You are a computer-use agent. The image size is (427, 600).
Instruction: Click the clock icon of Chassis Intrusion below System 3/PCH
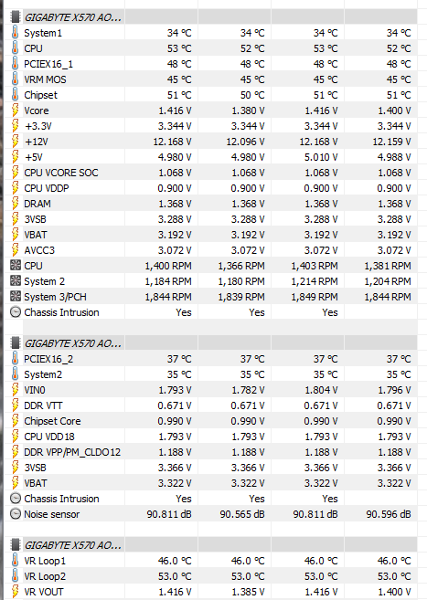pos(16,311)
